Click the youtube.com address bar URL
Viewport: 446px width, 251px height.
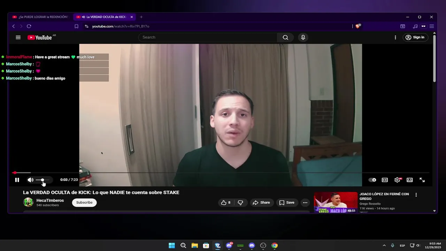pos(121,26)
